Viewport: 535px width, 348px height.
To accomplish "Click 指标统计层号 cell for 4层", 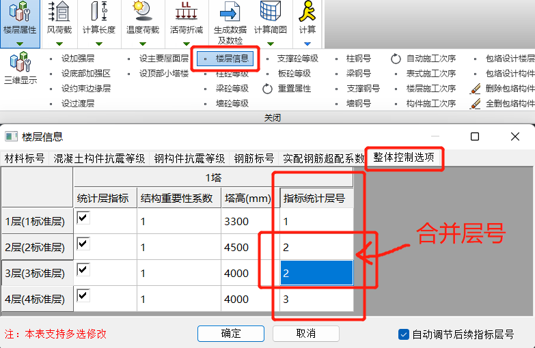I will [316, 299].
